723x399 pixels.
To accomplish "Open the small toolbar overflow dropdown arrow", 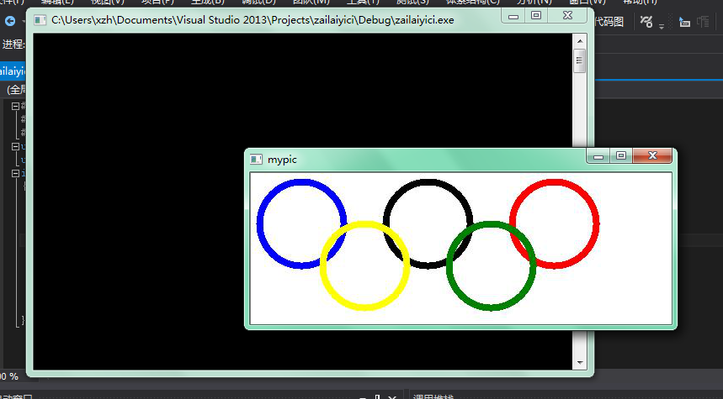I will 662,27.
